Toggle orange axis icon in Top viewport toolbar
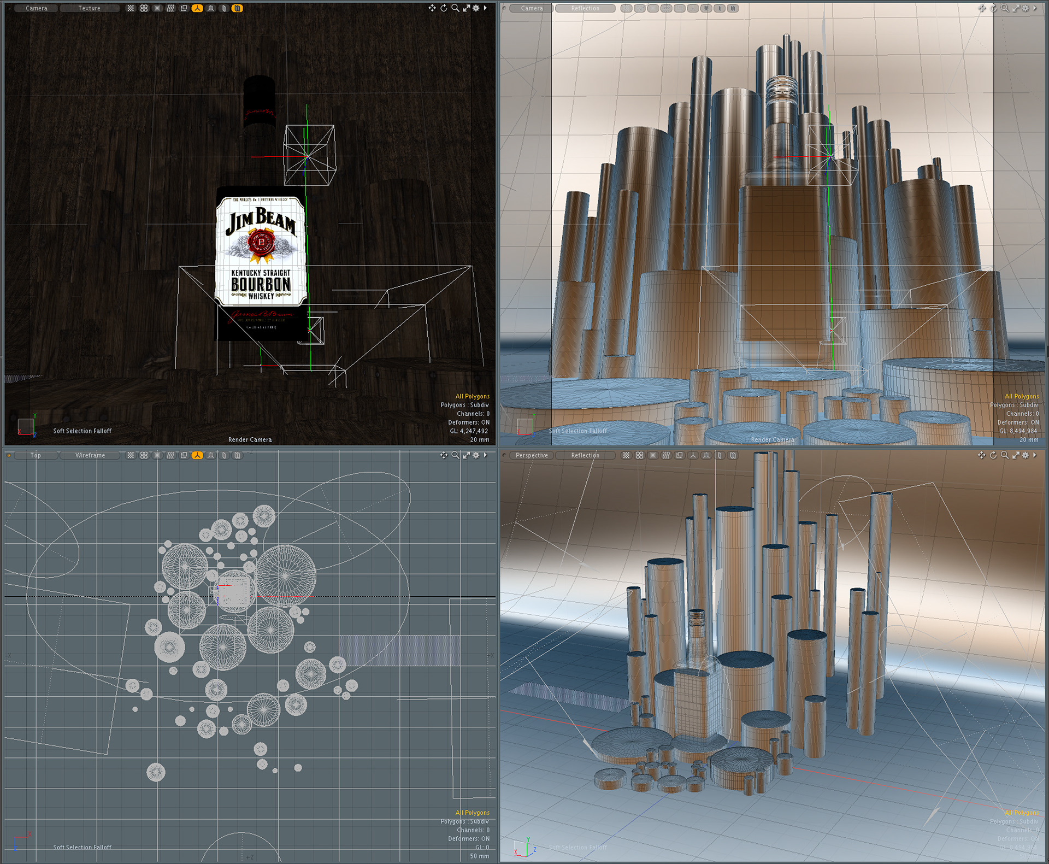1049x864 pixels. (x=197, y=455)
